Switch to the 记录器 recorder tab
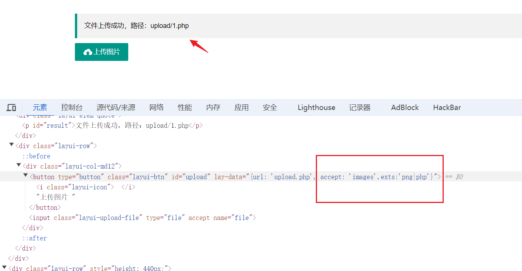The image size is (522, 271). (359, 107)
